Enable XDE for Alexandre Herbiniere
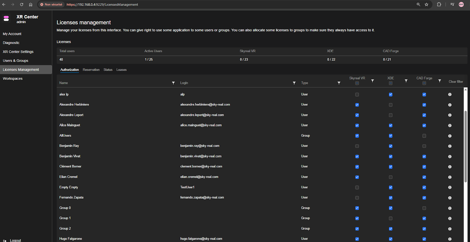The width and height of the screenshot is (470, 242). (x=390, y=105)
